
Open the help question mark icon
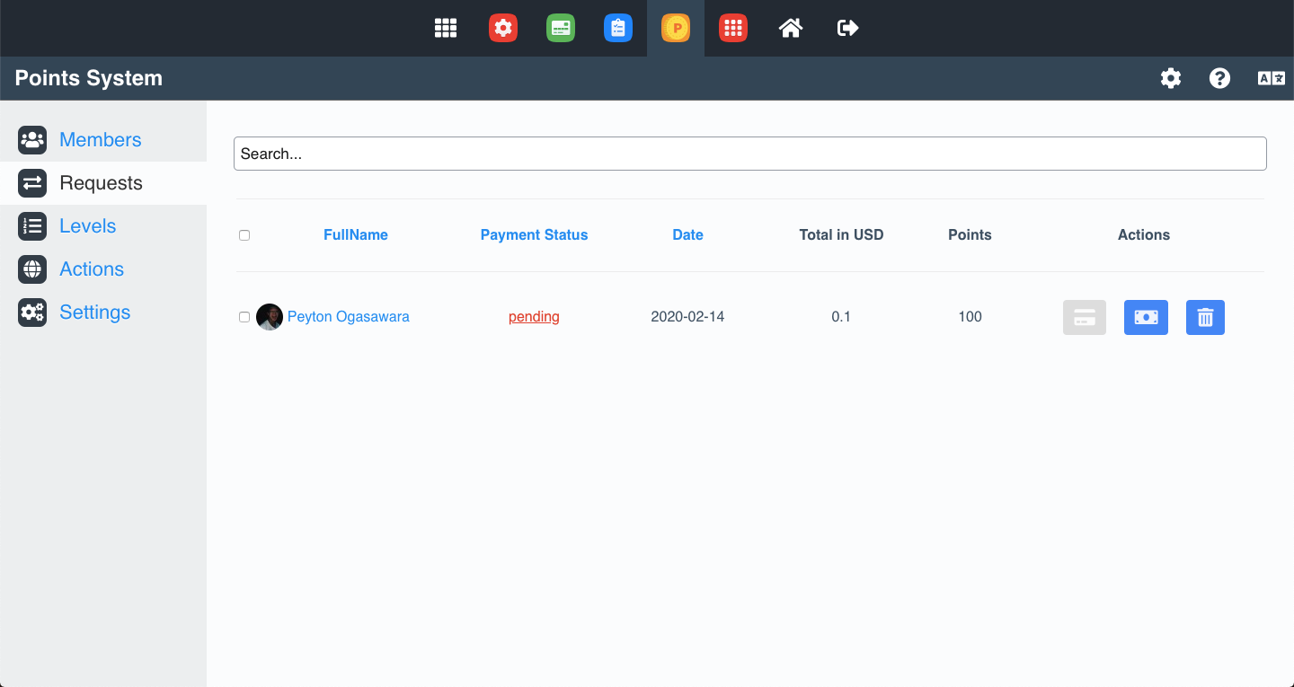[1219, 78]
